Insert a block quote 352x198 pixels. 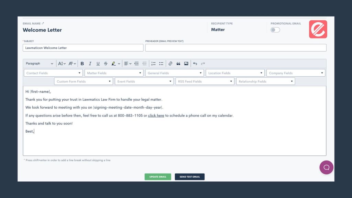178,64
